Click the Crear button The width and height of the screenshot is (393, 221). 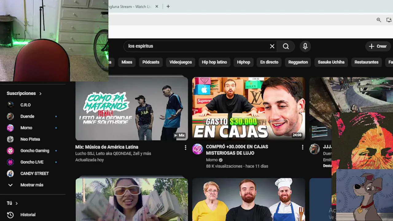click(378, 46)
